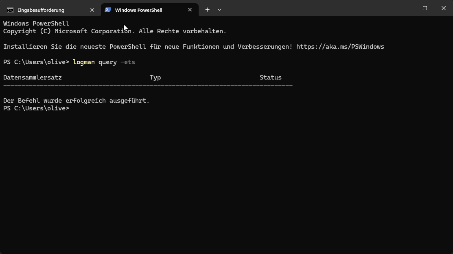Click at the current prompt cursor

(x=73, y=108)
